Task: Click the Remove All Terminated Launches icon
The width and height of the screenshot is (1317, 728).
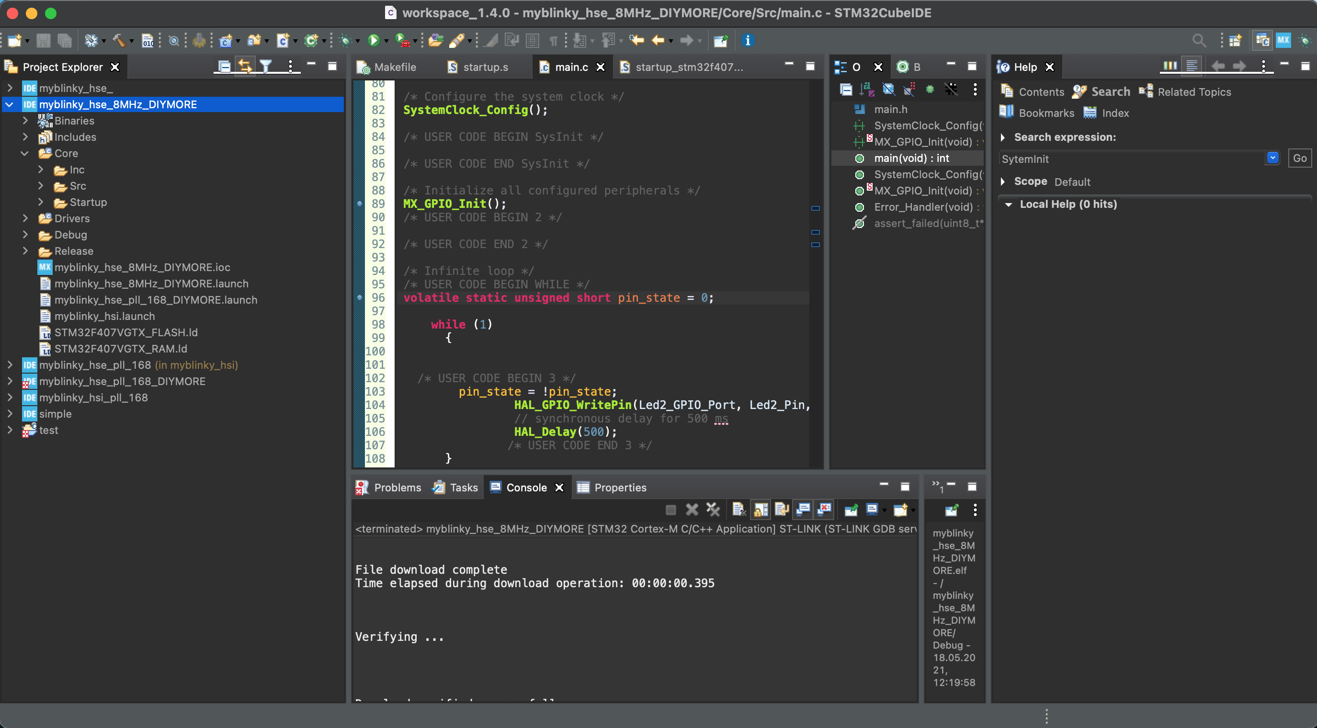Action: click(713, 509)
